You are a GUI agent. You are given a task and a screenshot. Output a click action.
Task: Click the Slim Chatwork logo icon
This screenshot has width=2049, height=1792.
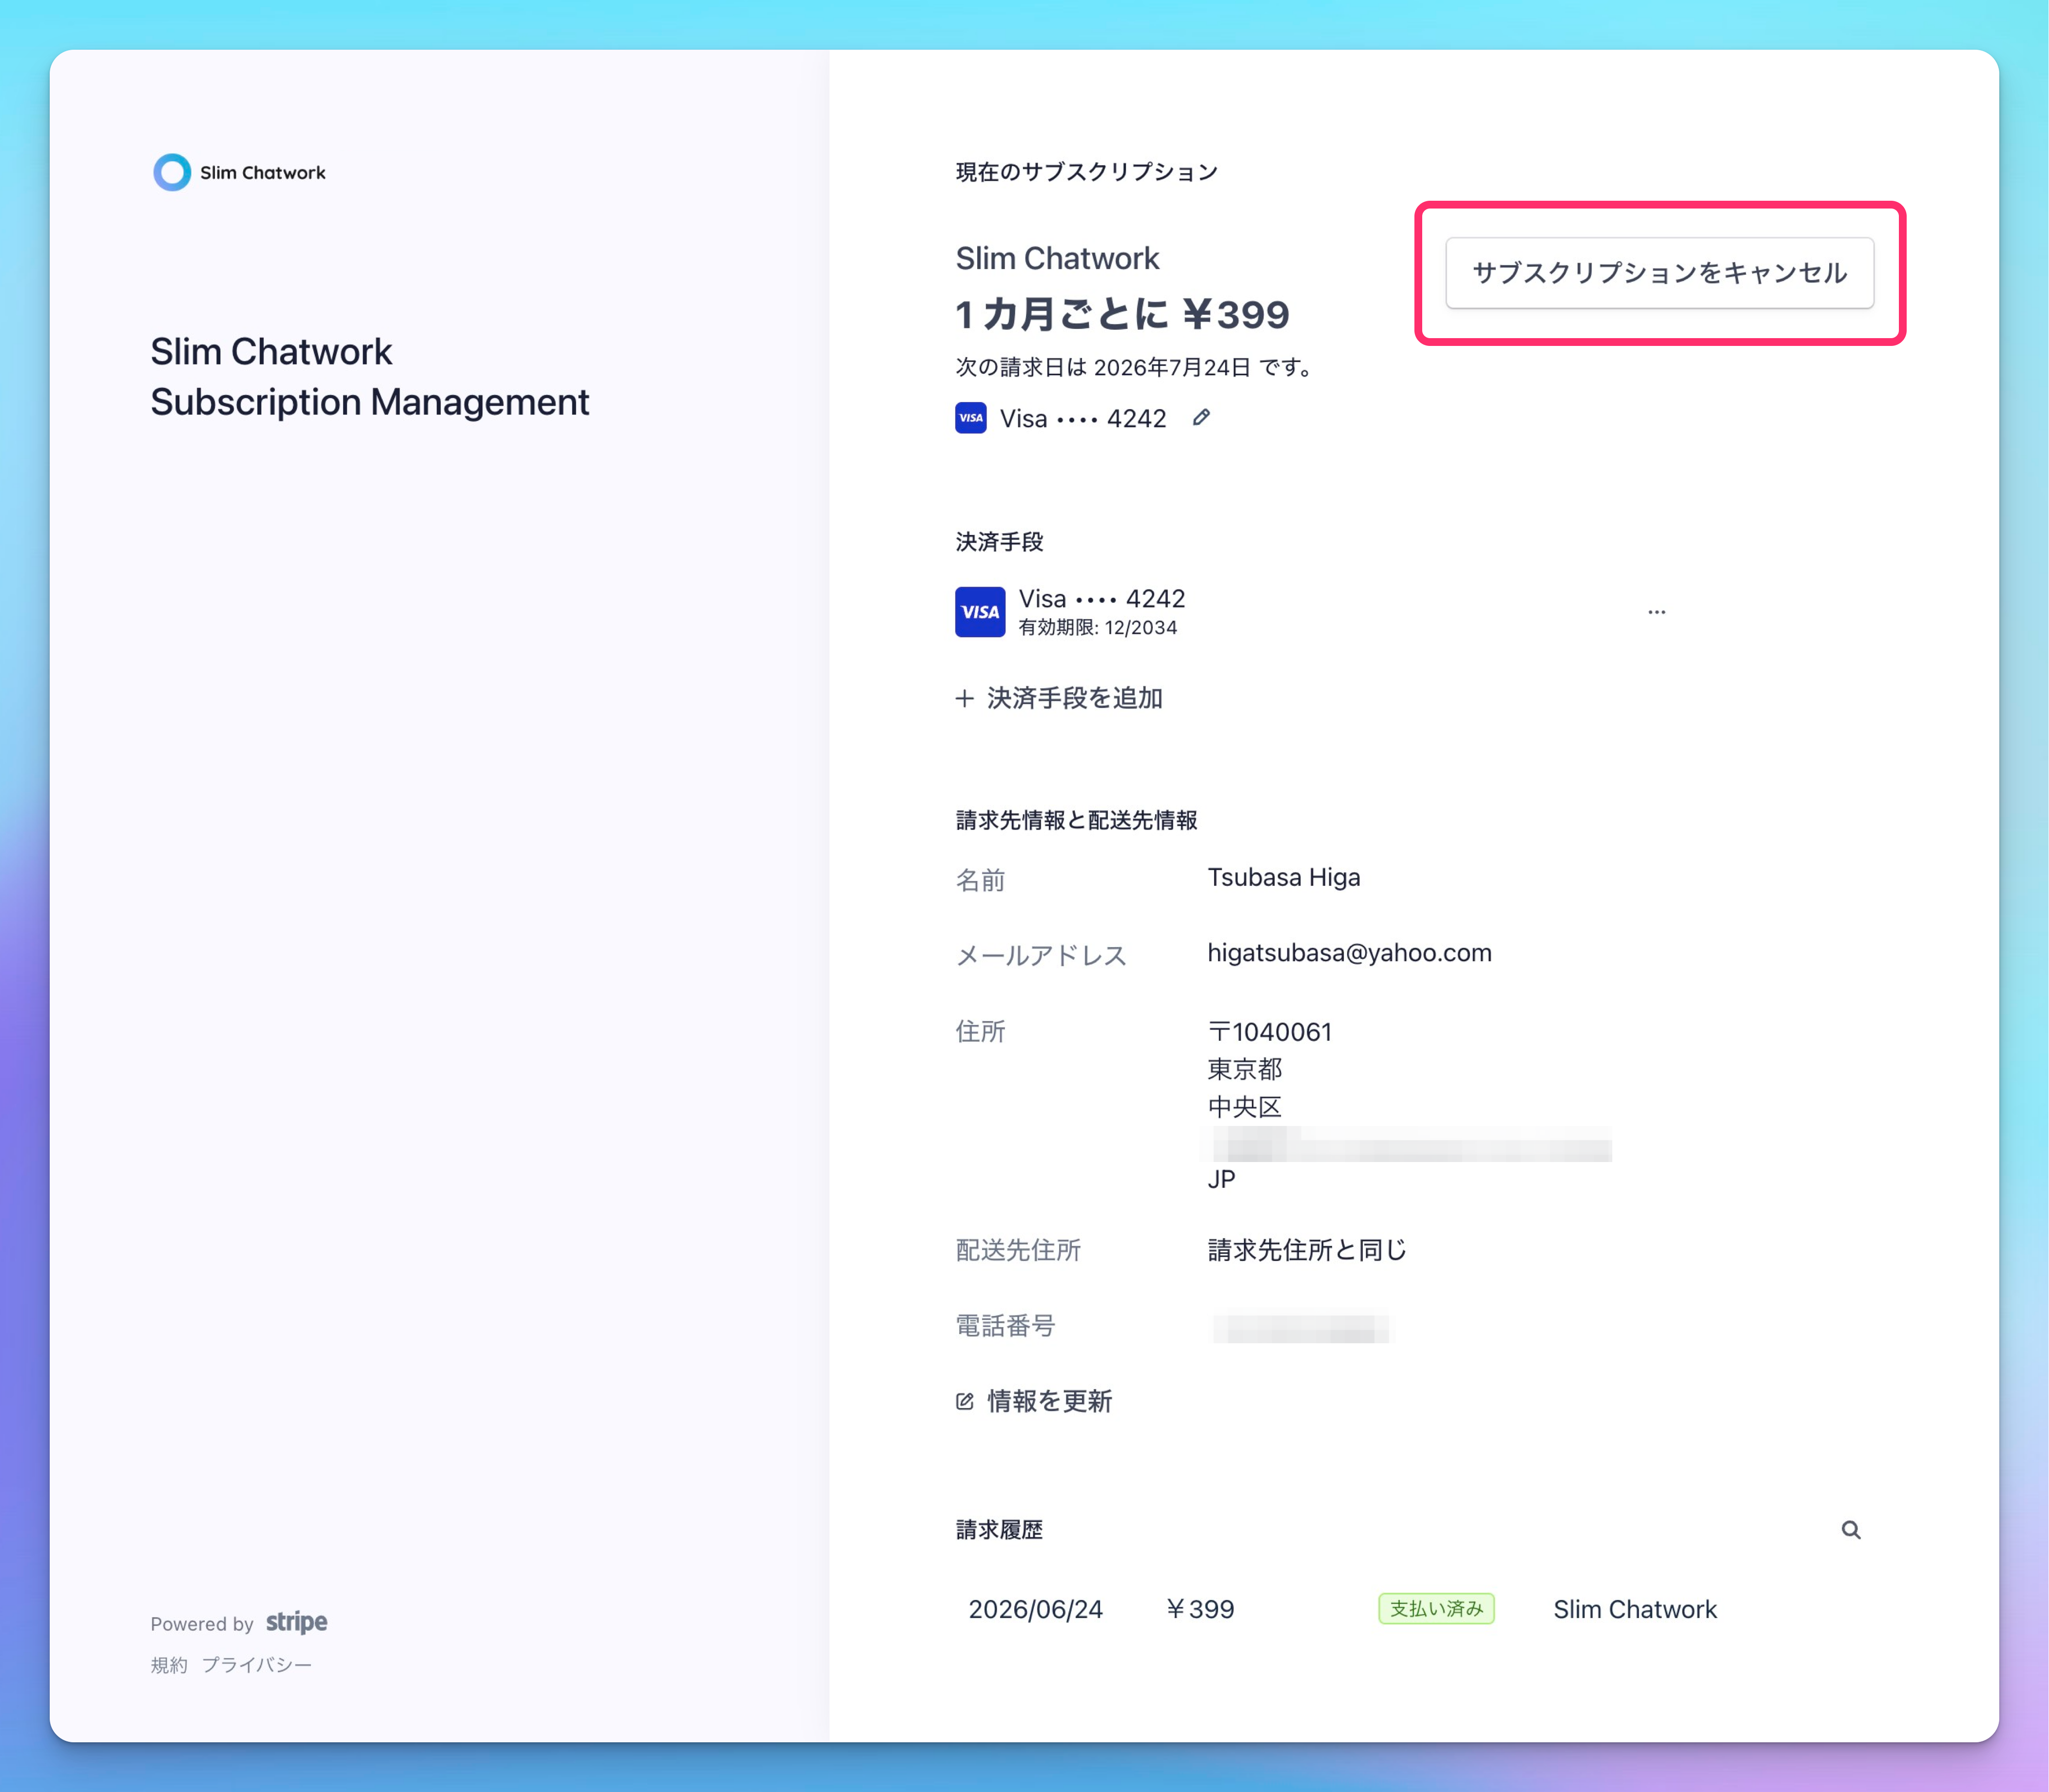172,172
